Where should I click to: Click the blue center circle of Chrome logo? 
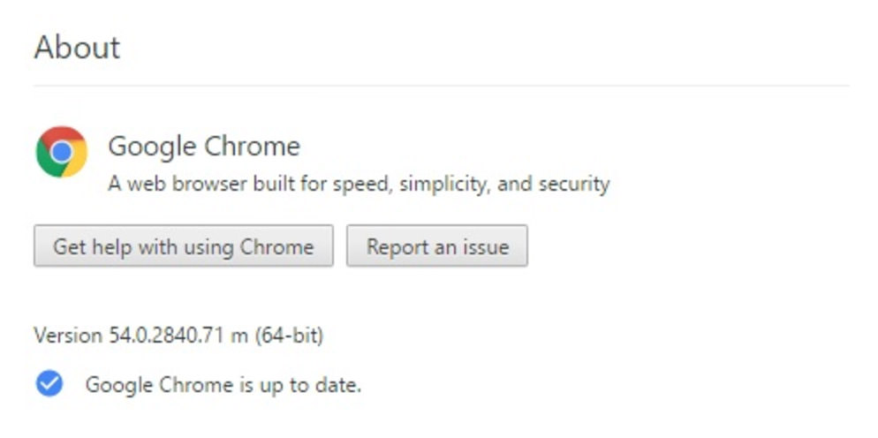pyautogui.click(x=62, y=152)
